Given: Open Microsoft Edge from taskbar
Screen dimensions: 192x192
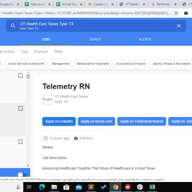Looking at the screenshot, I should tap(42, 187).
